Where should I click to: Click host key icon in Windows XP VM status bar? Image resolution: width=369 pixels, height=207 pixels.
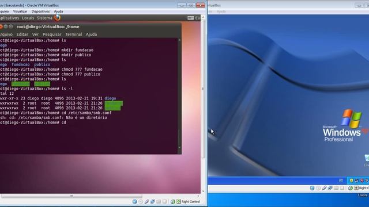tap(356, 188)
